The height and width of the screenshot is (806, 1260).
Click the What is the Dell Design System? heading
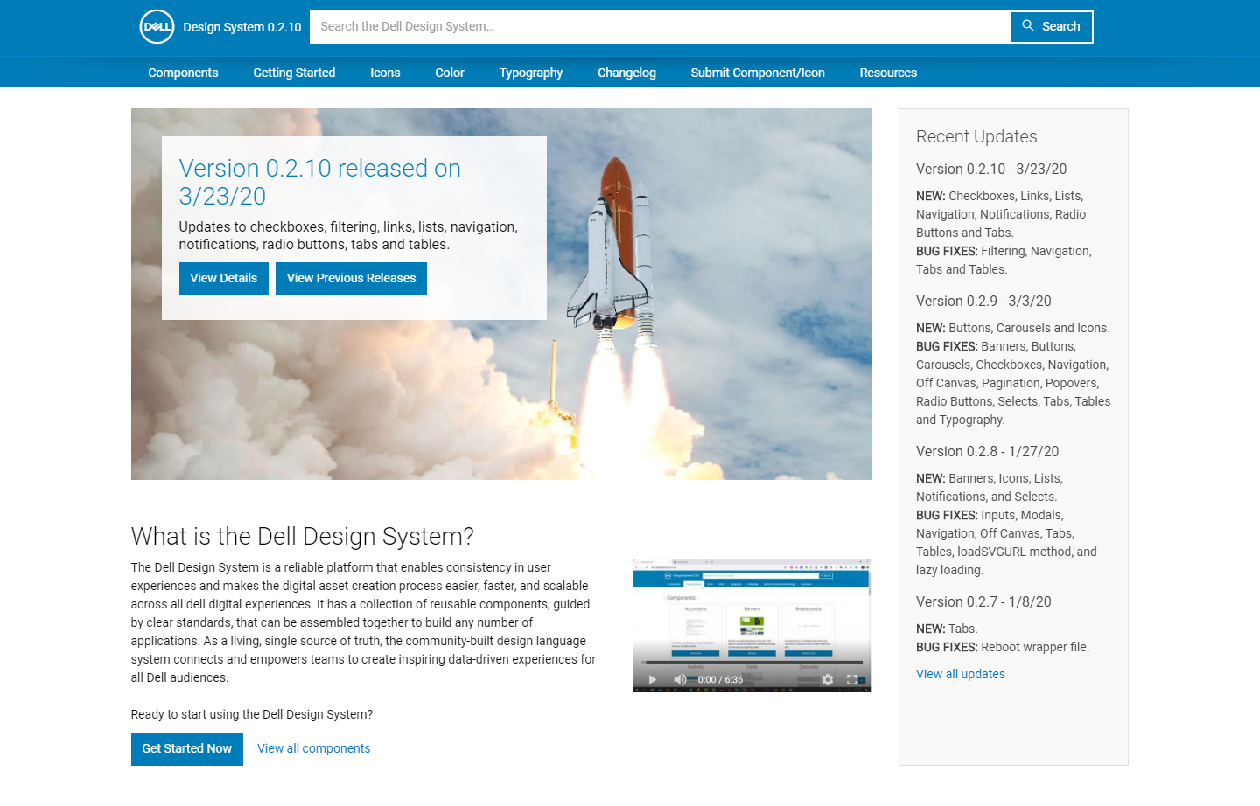coord(303,536)
